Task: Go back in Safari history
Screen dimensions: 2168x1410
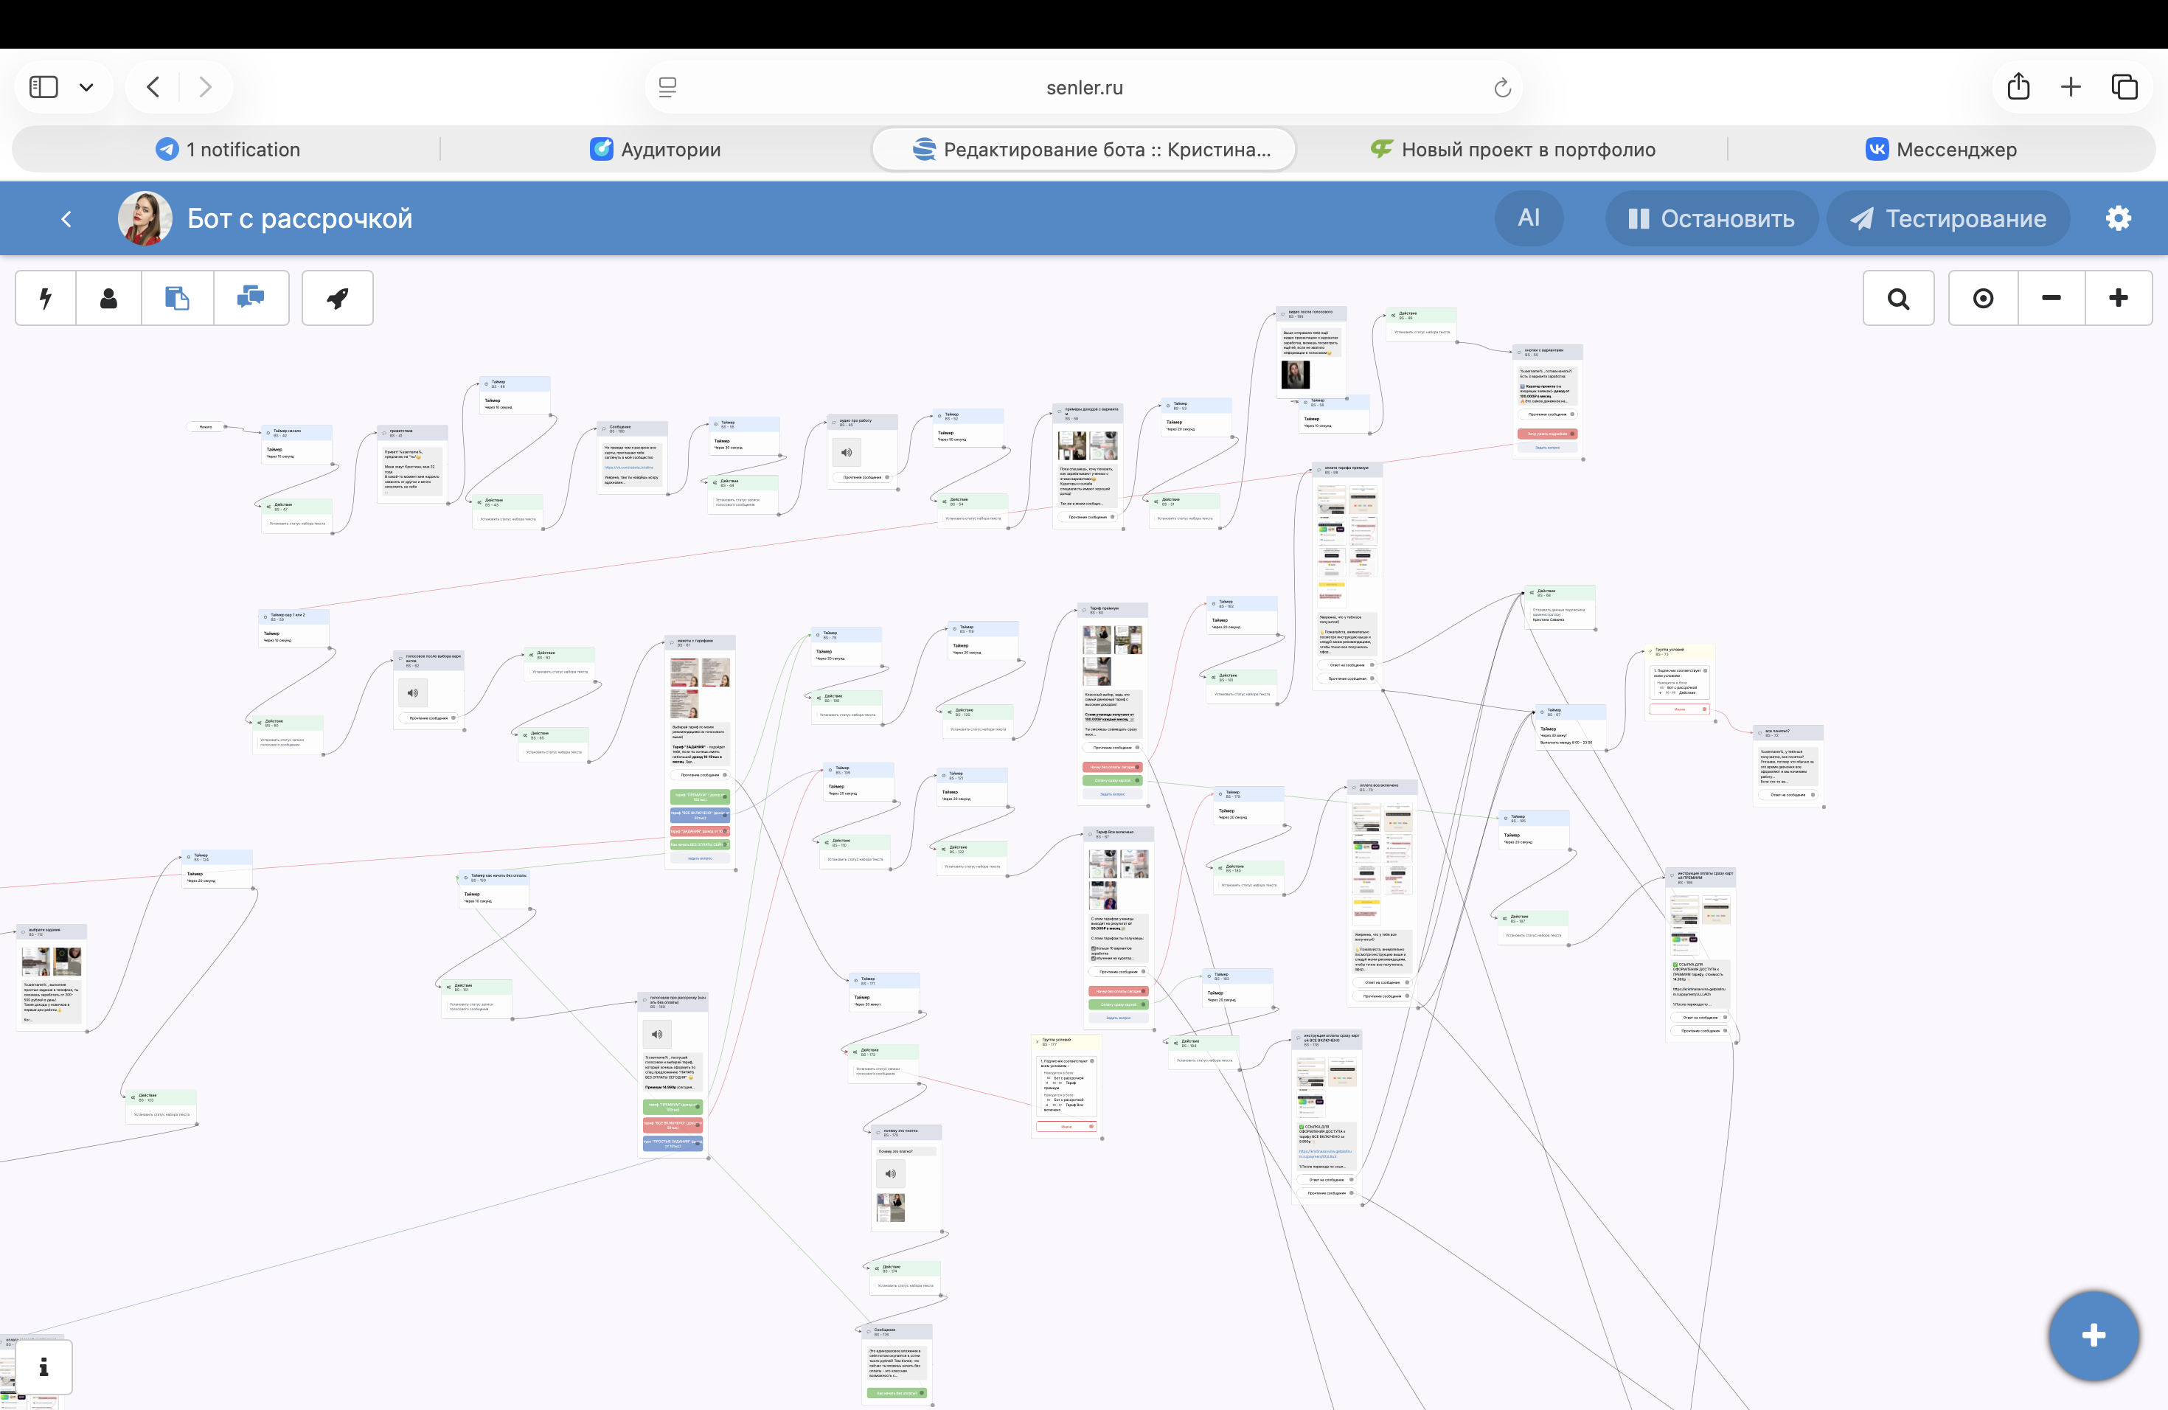Action: pyautogui.click(x=153, y=88)
